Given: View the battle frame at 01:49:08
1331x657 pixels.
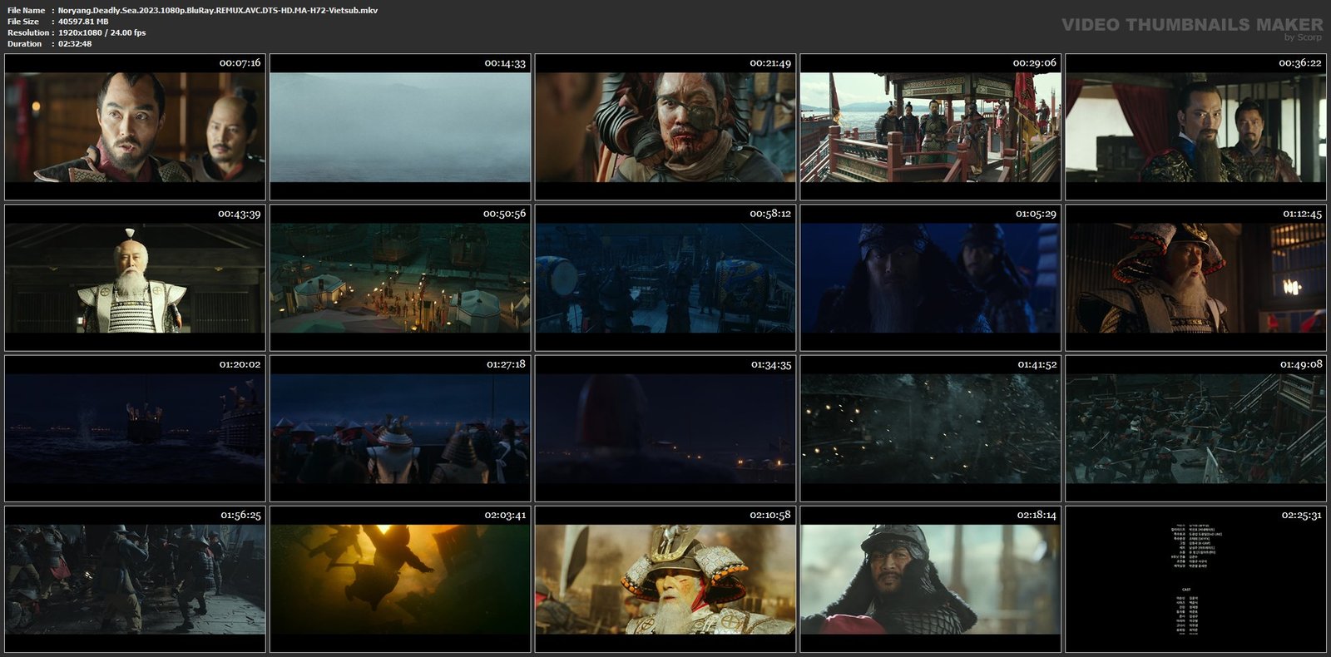Looking at the screenshot, I should (x=1196, y=428).
